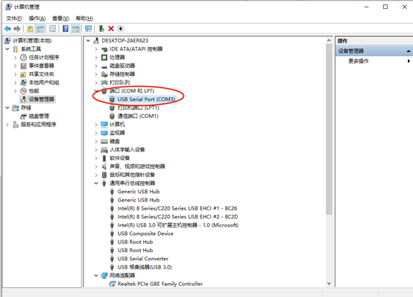This screenshot has width=413, height=297.
Task: Click the vertical scrollbar thumb in device list
Action: click(x=329, y=129)
